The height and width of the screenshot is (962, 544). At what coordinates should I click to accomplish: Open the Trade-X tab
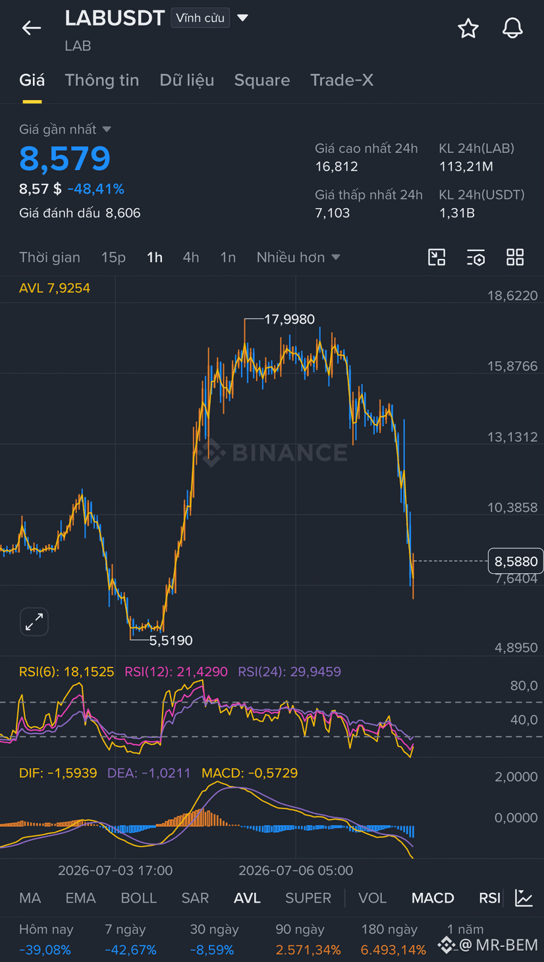pos(342,80)
